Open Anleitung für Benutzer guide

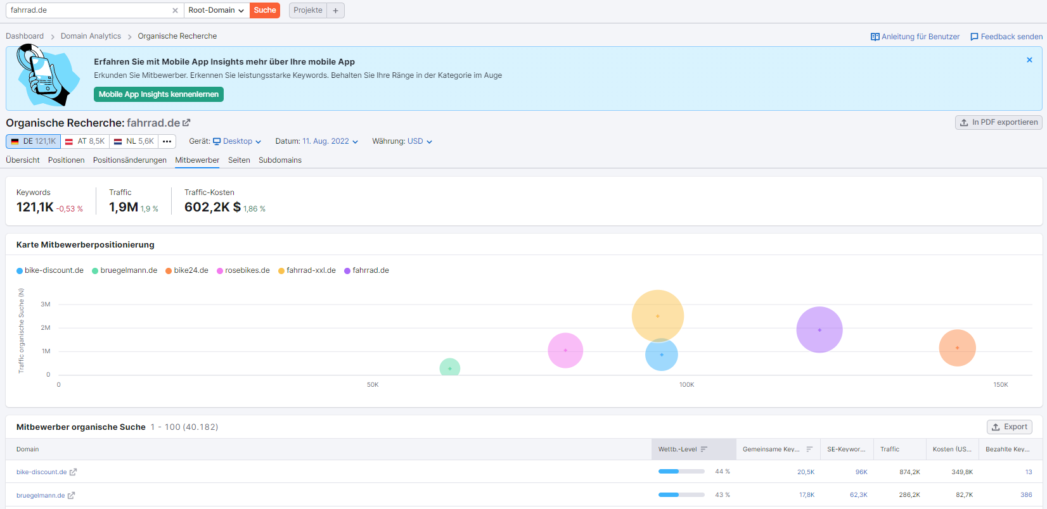915,37
